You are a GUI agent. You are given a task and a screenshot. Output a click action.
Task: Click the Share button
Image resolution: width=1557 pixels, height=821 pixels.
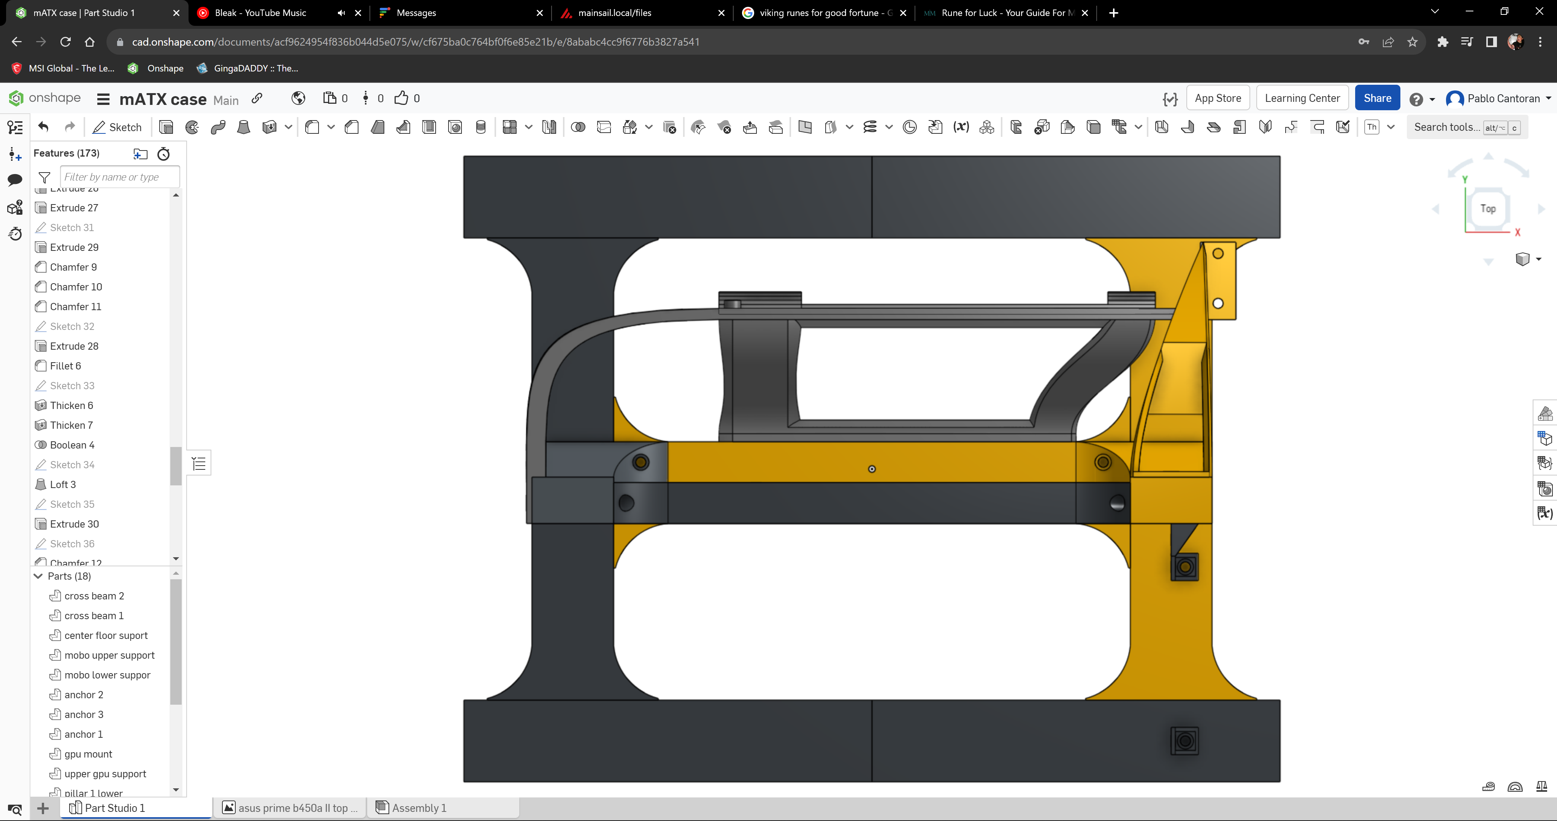[1378, 98]
